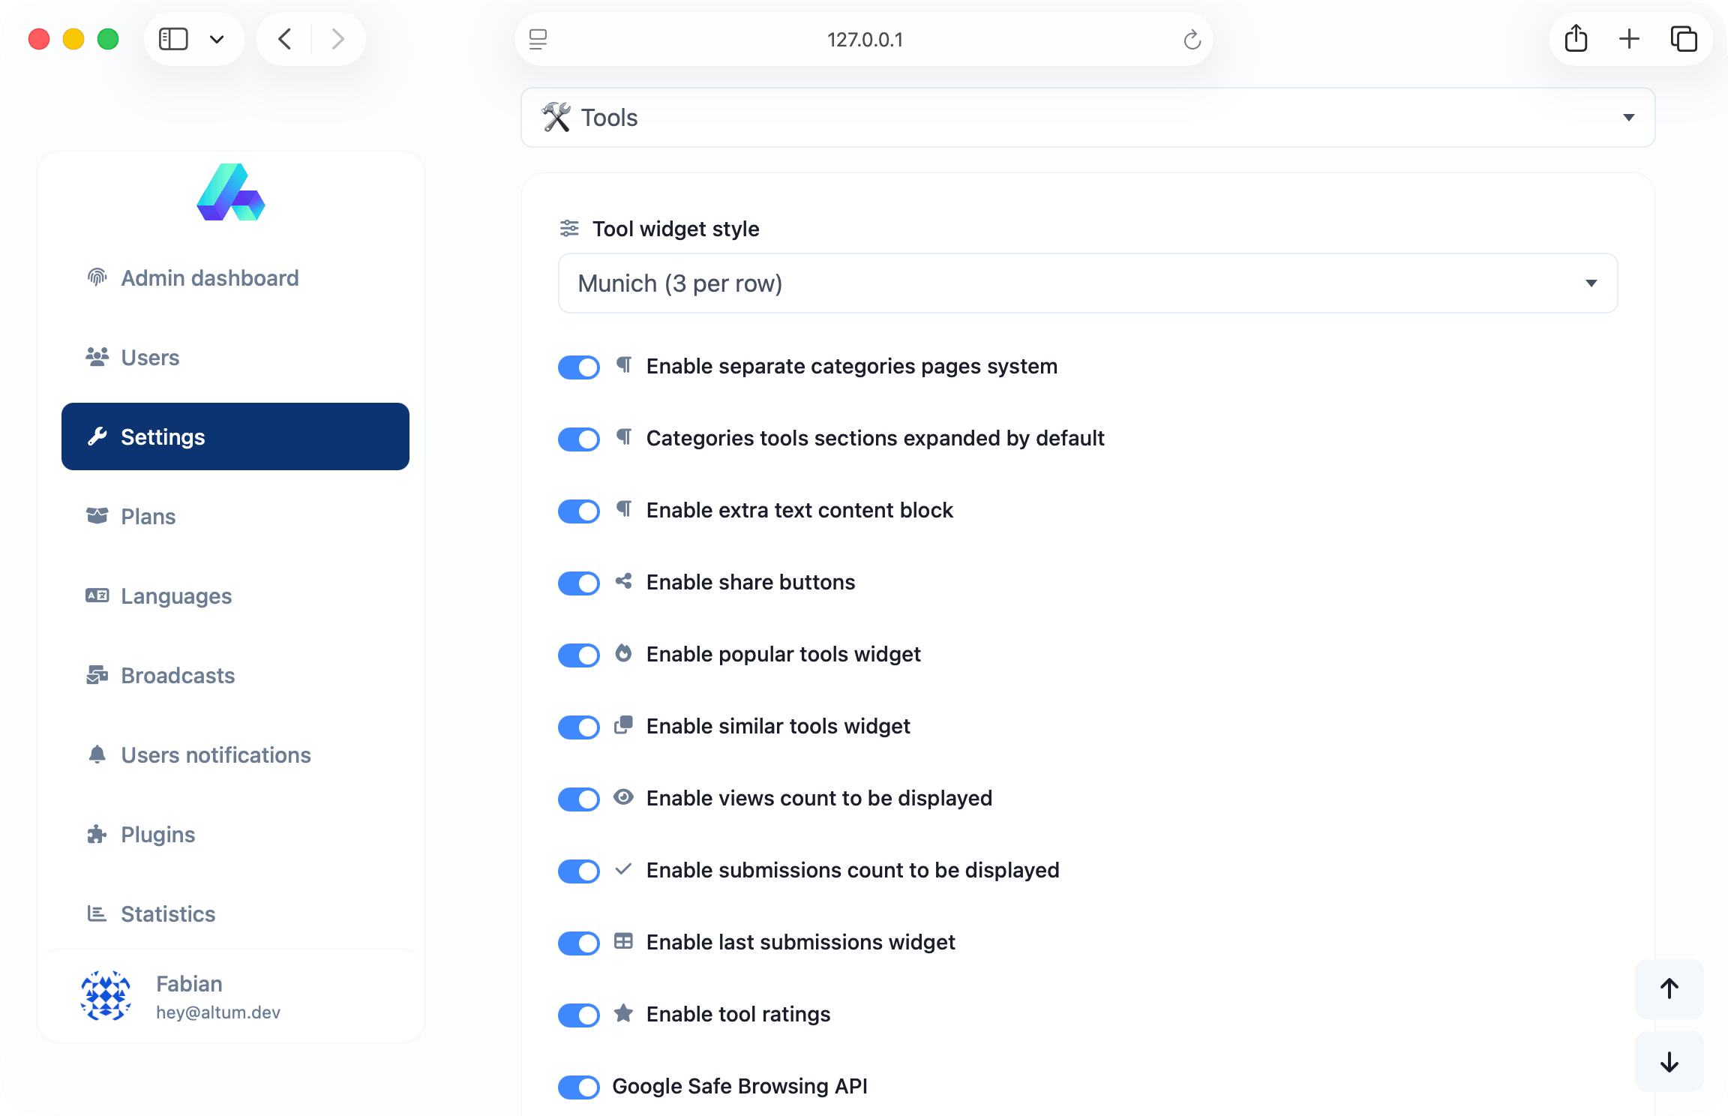Select the Settings menu item
Image resolution: width=1728 pixels, height=1116 pixels.
[235, 436]
